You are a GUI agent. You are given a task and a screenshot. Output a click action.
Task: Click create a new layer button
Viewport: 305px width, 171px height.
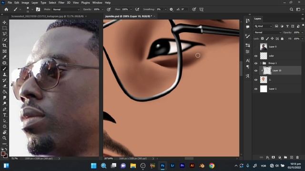[291, 157]
